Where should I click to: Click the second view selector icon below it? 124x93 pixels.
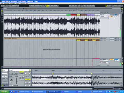pos(122,11)
